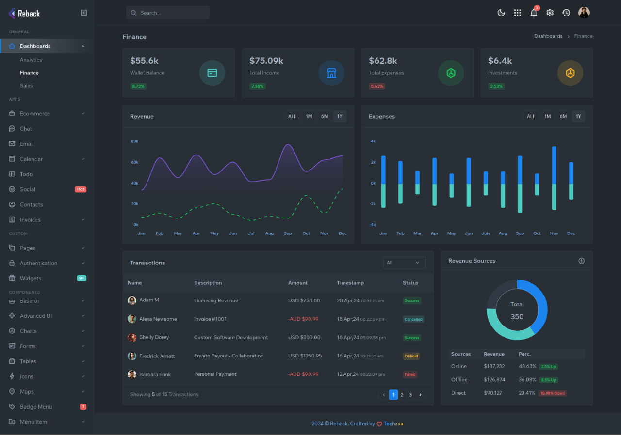621x435 pixels.
Task: Open the Techzaa footer link
Action: [393, 424]
